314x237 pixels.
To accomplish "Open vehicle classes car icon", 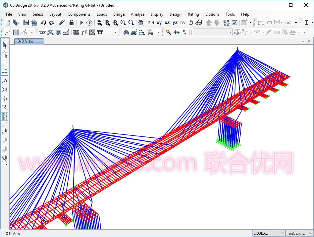I will tap(134, 32).
